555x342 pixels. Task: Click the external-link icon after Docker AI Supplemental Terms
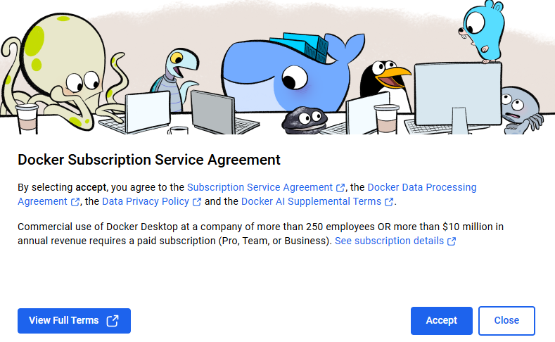pos(388,202)
